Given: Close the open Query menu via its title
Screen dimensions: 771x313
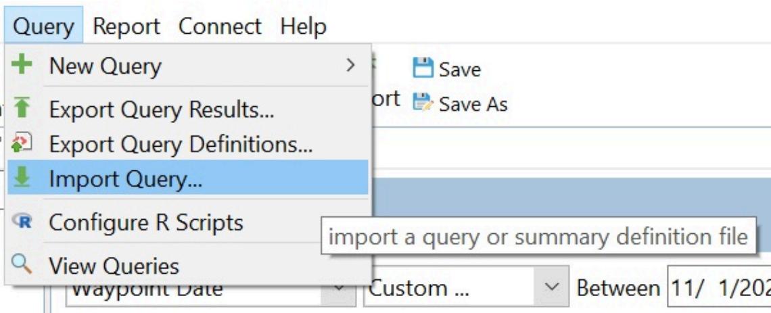Looking at the screenshot, I should [x=44, y=27].
